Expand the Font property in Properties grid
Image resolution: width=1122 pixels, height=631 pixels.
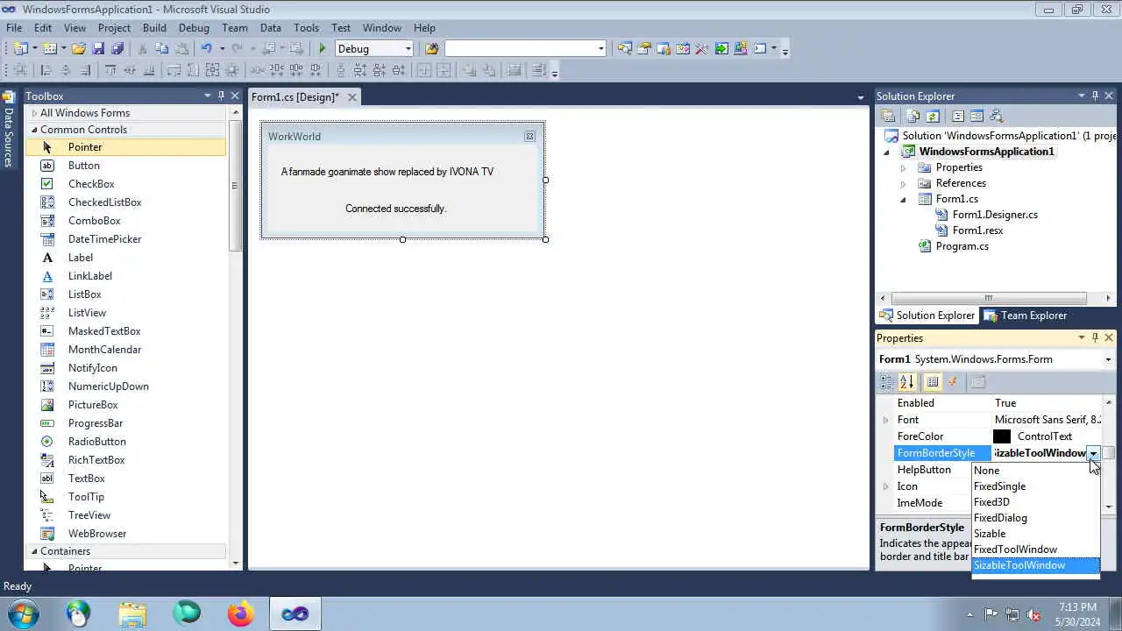coord(885,420)
